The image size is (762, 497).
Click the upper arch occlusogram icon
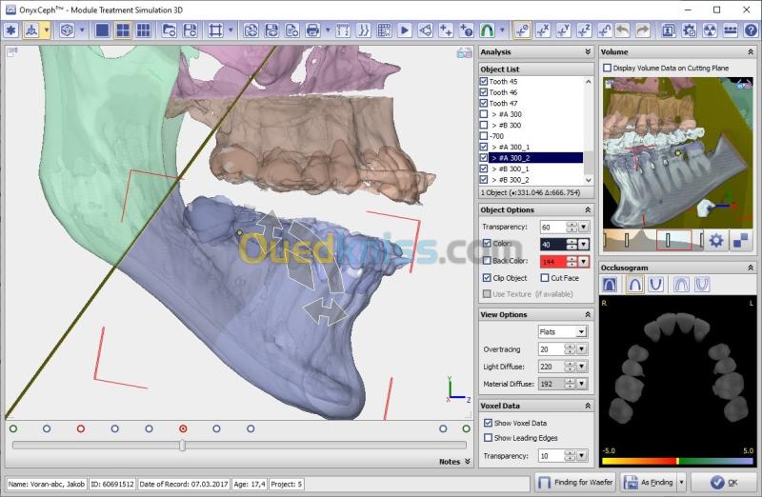pyautogui.click(x=635, y=285)
